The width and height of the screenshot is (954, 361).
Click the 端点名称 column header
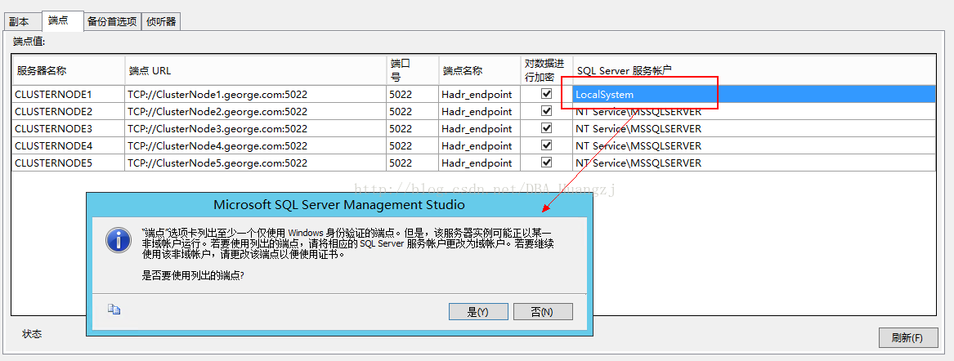pyautogui.click(x=479, y=70)
